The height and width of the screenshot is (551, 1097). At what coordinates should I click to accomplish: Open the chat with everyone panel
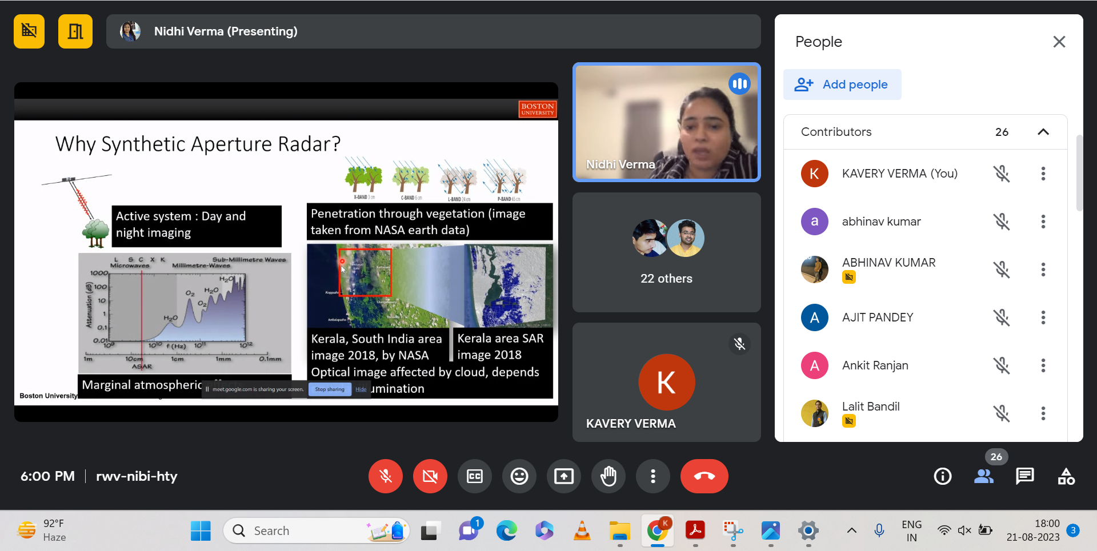(1024, 476)
